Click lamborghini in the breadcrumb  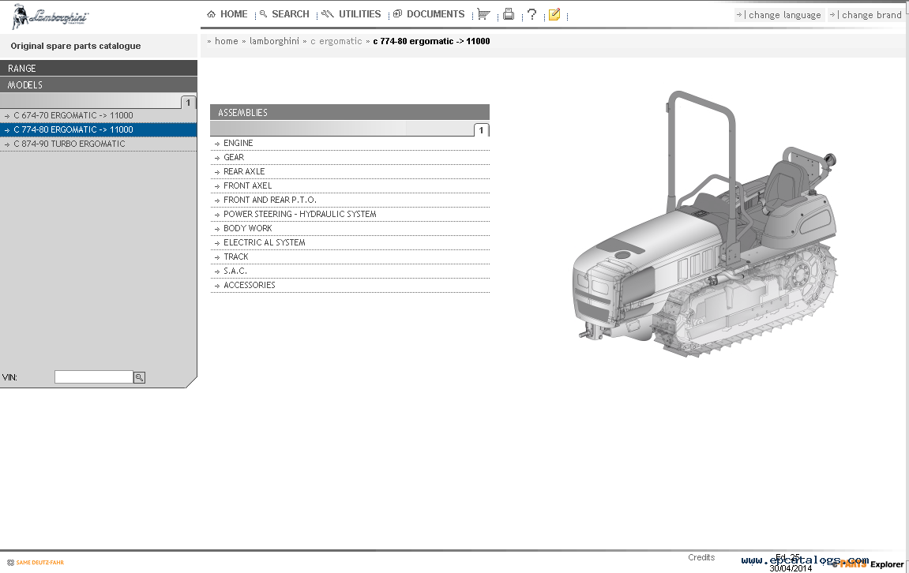click(x=274, y=41)
